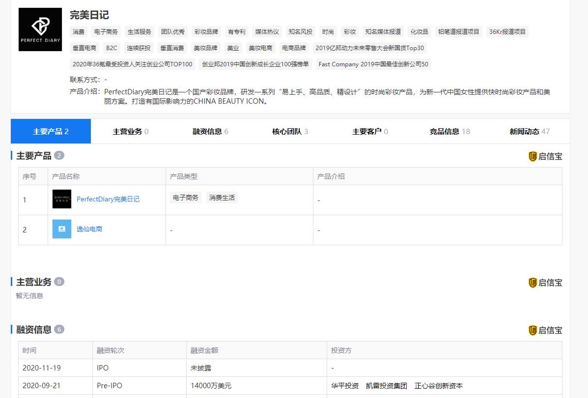Click 启信宝 logo beside 融资信息 heading

coord(545,330)
